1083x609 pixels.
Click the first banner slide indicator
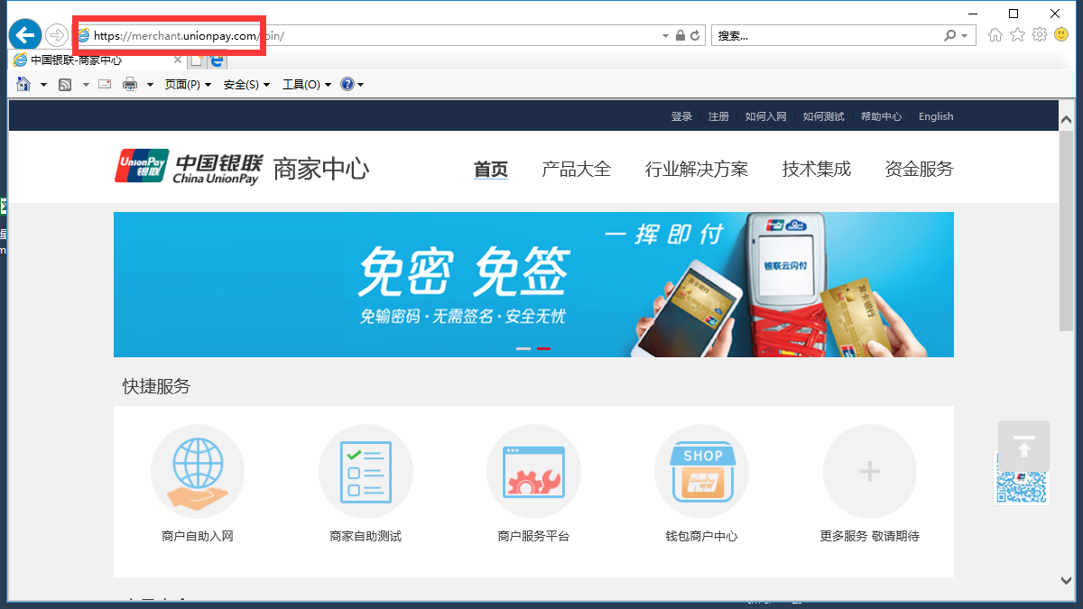pos(523,348)
